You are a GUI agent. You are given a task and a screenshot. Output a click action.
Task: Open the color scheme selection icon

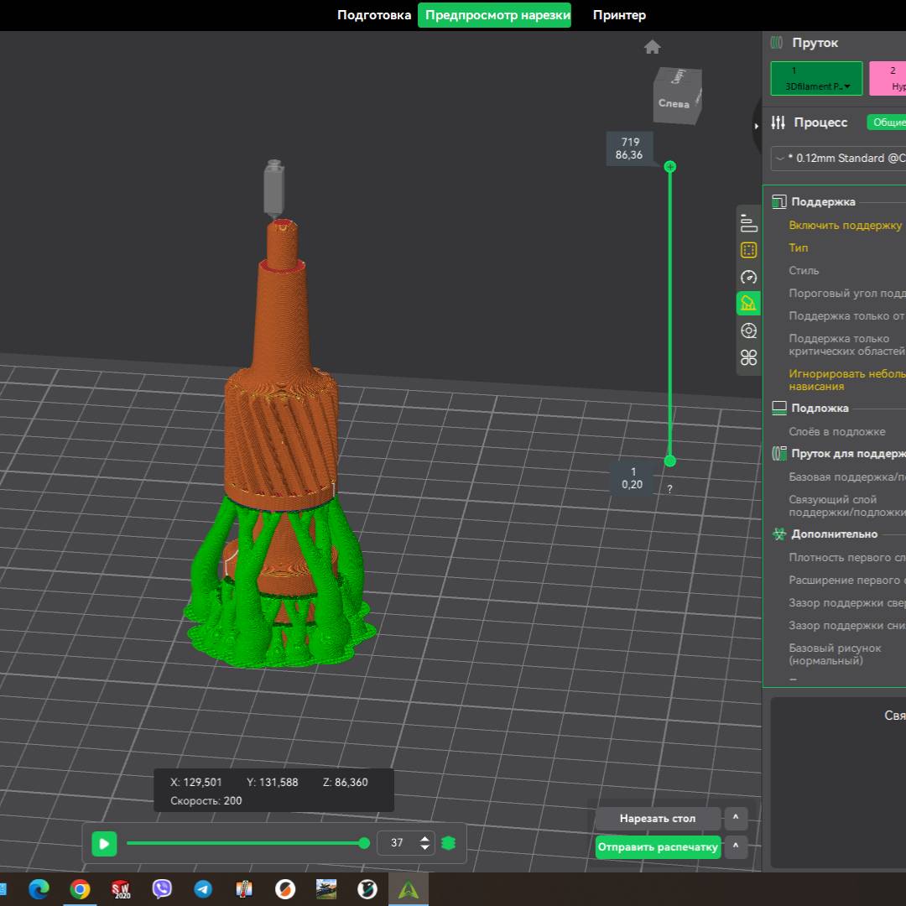(747, 249)
